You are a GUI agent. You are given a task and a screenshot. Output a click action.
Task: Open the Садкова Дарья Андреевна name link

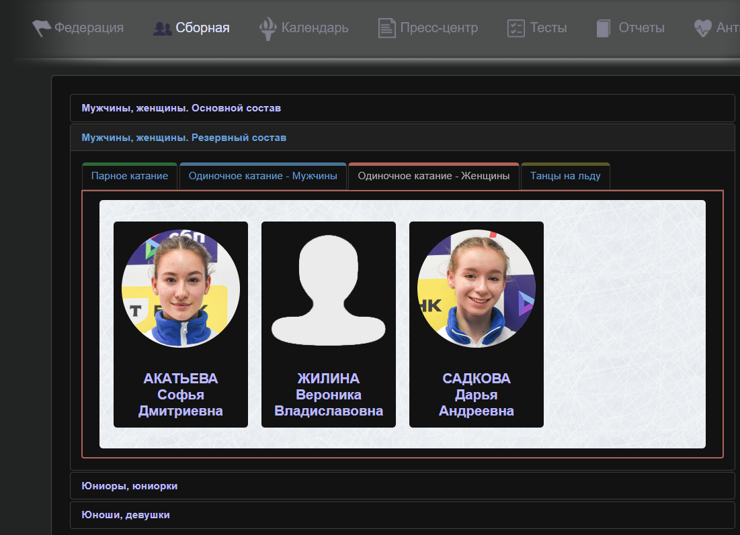point(476,395)
